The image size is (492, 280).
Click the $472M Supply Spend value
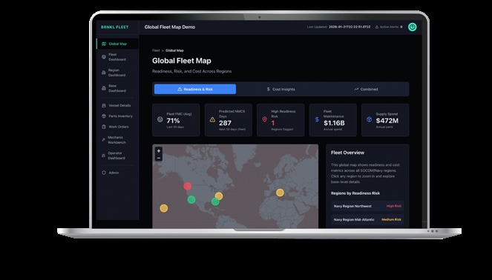(387, 121)
